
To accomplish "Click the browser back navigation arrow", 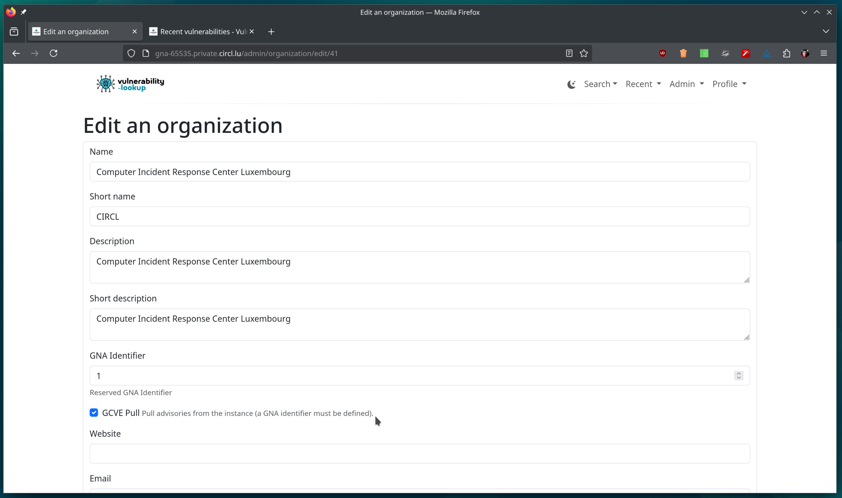I will (x=16, y=53).
